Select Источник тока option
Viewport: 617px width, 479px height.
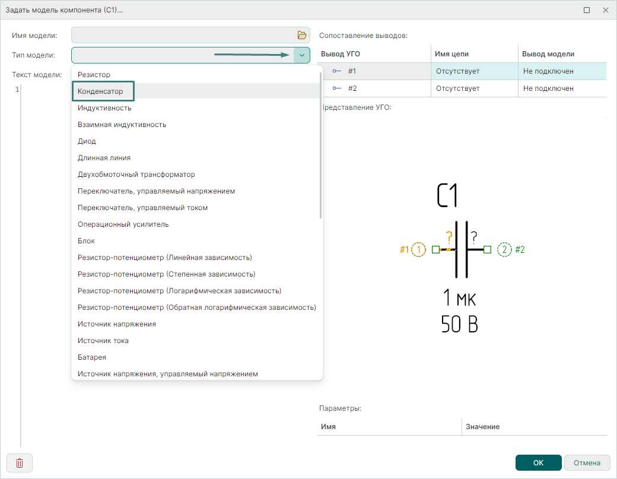coord(103,341)
